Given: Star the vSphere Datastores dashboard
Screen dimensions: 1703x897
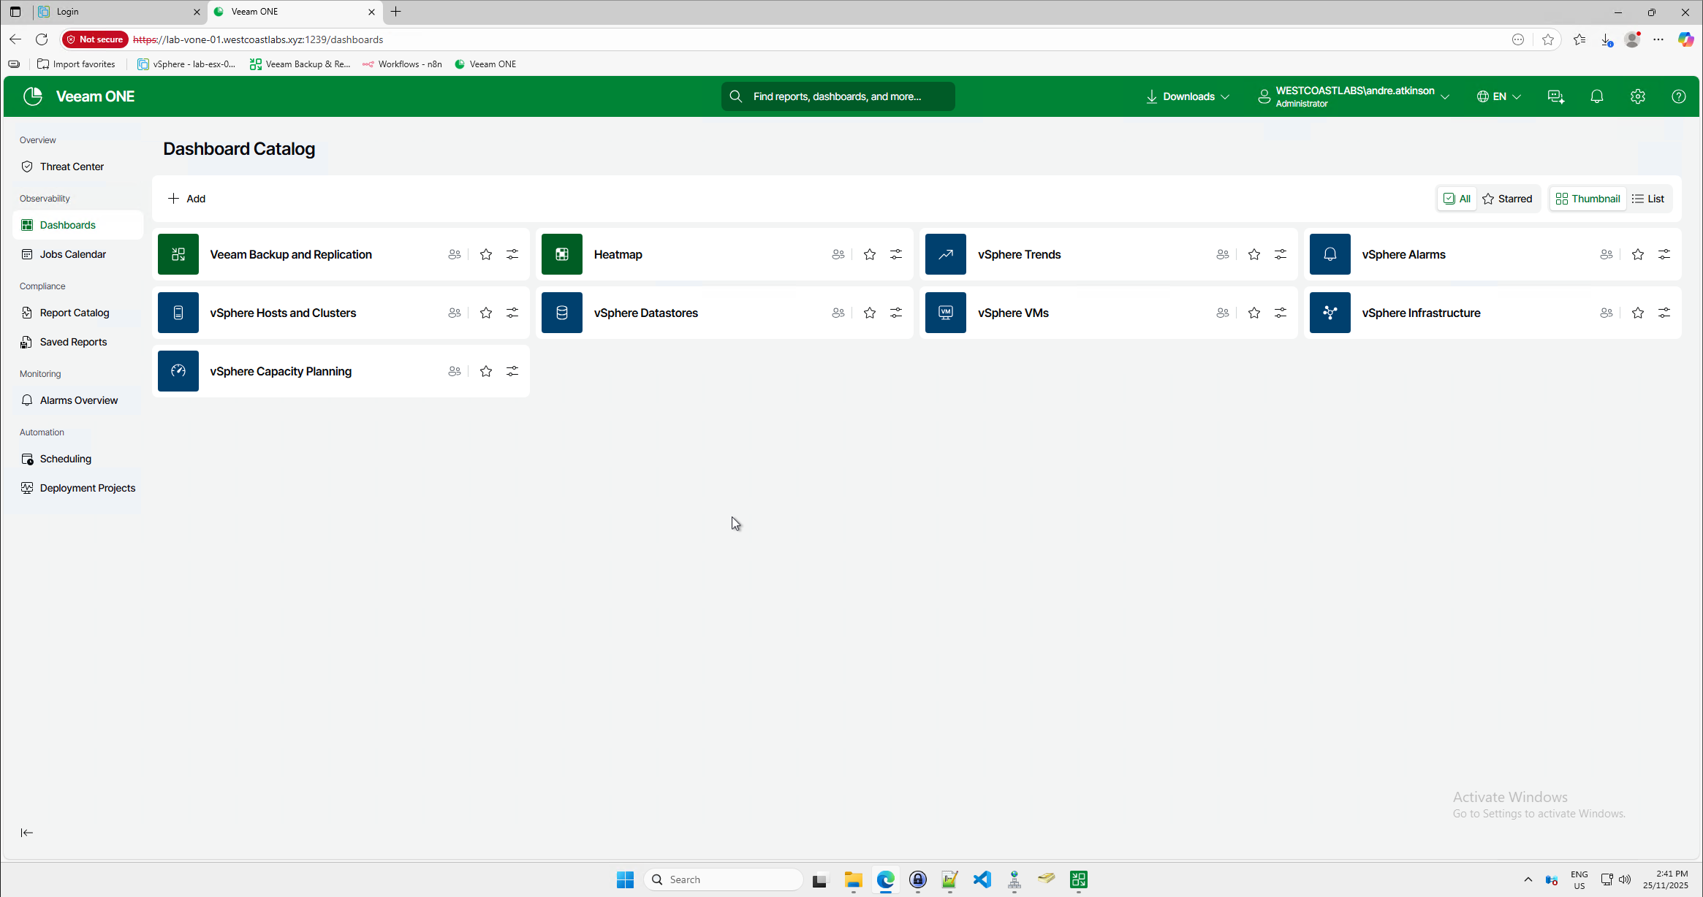Looking at the screenshot, I should point(870,313).
